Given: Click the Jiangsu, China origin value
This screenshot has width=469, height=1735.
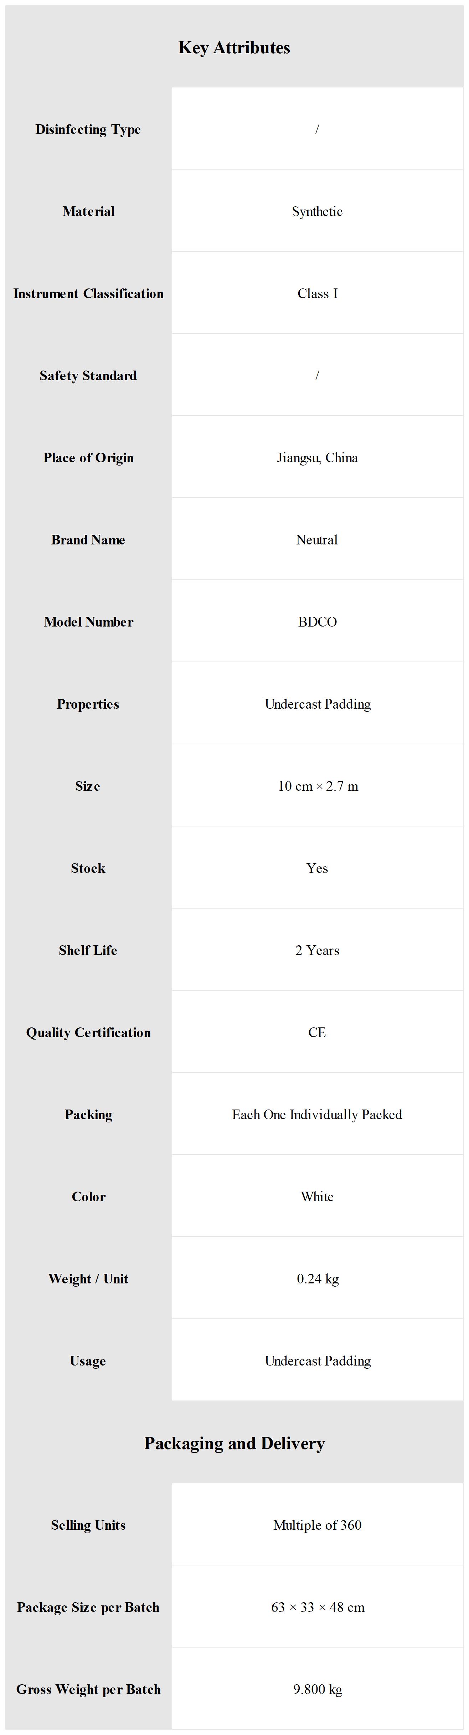Looking at the screenshot, I should click(317, 458).
